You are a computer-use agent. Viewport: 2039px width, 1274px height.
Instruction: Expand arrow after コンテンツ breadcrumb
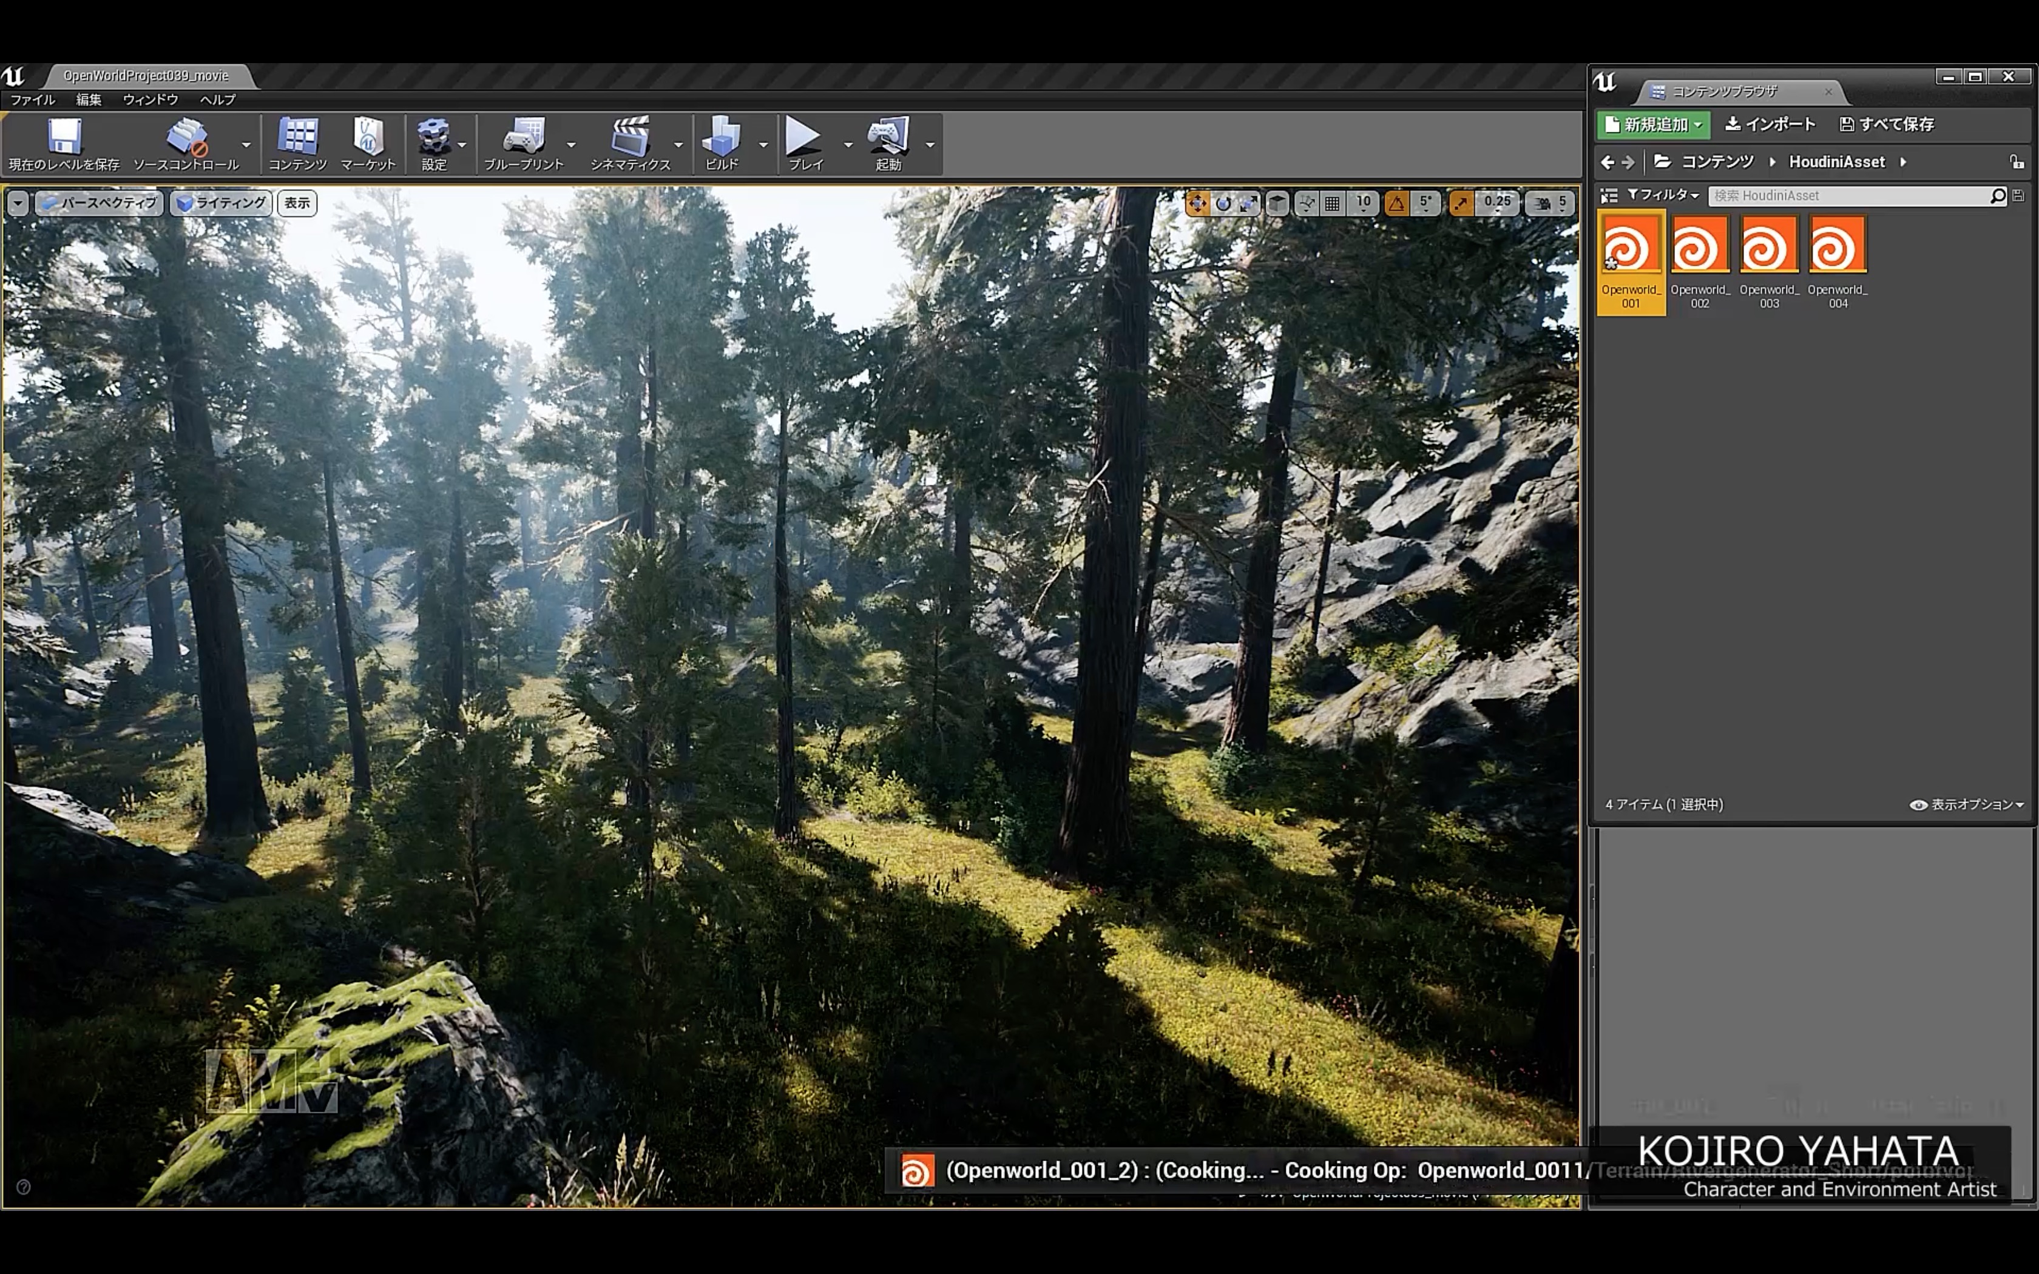[1772, 162]
